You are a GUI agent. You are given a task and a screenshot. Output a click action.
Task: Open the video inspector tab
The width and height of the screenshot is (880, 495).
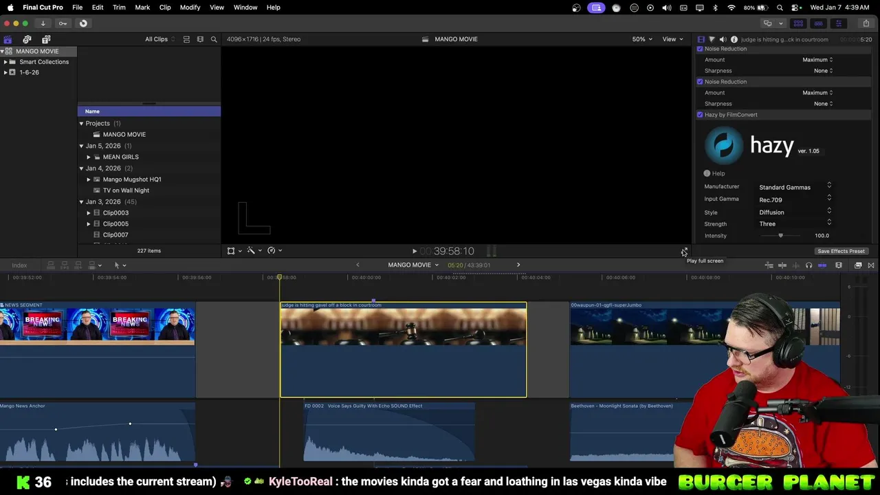(x=701, y=39)
